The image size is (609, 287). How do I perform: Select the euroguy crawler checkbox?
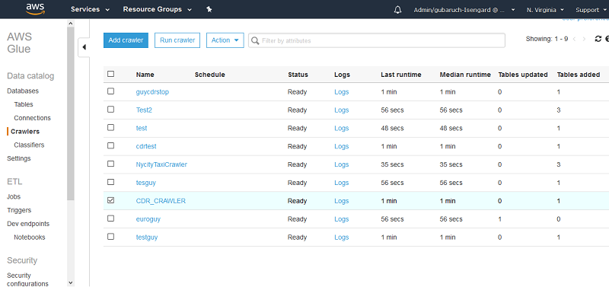point(110,218)
